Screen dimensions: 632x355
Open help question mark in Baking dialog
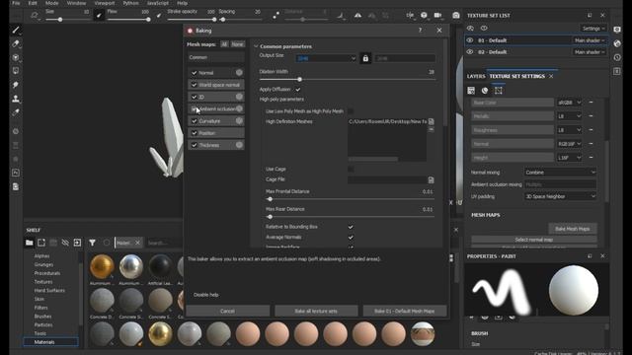420,31
